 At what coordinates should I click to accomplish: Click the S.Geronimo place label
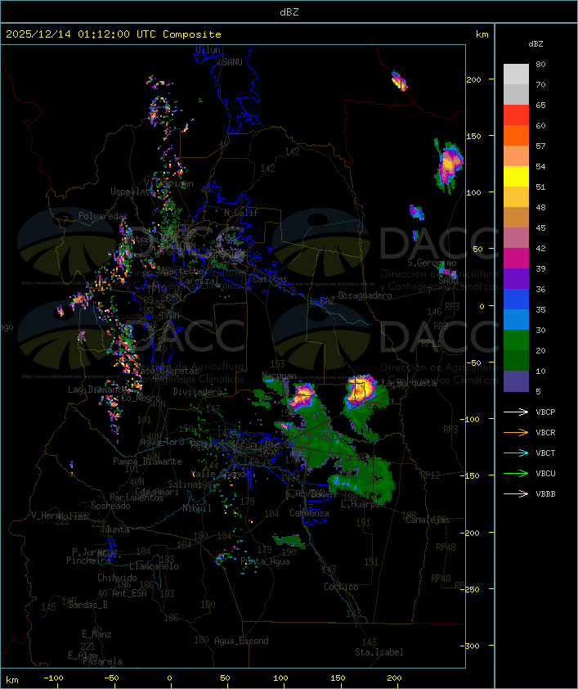point(432,263)
